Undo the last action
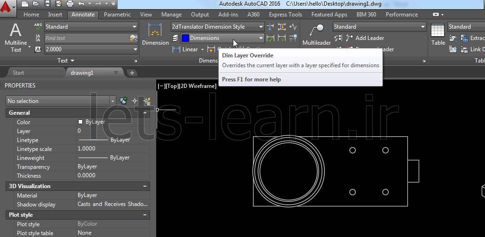 point(81,4)
